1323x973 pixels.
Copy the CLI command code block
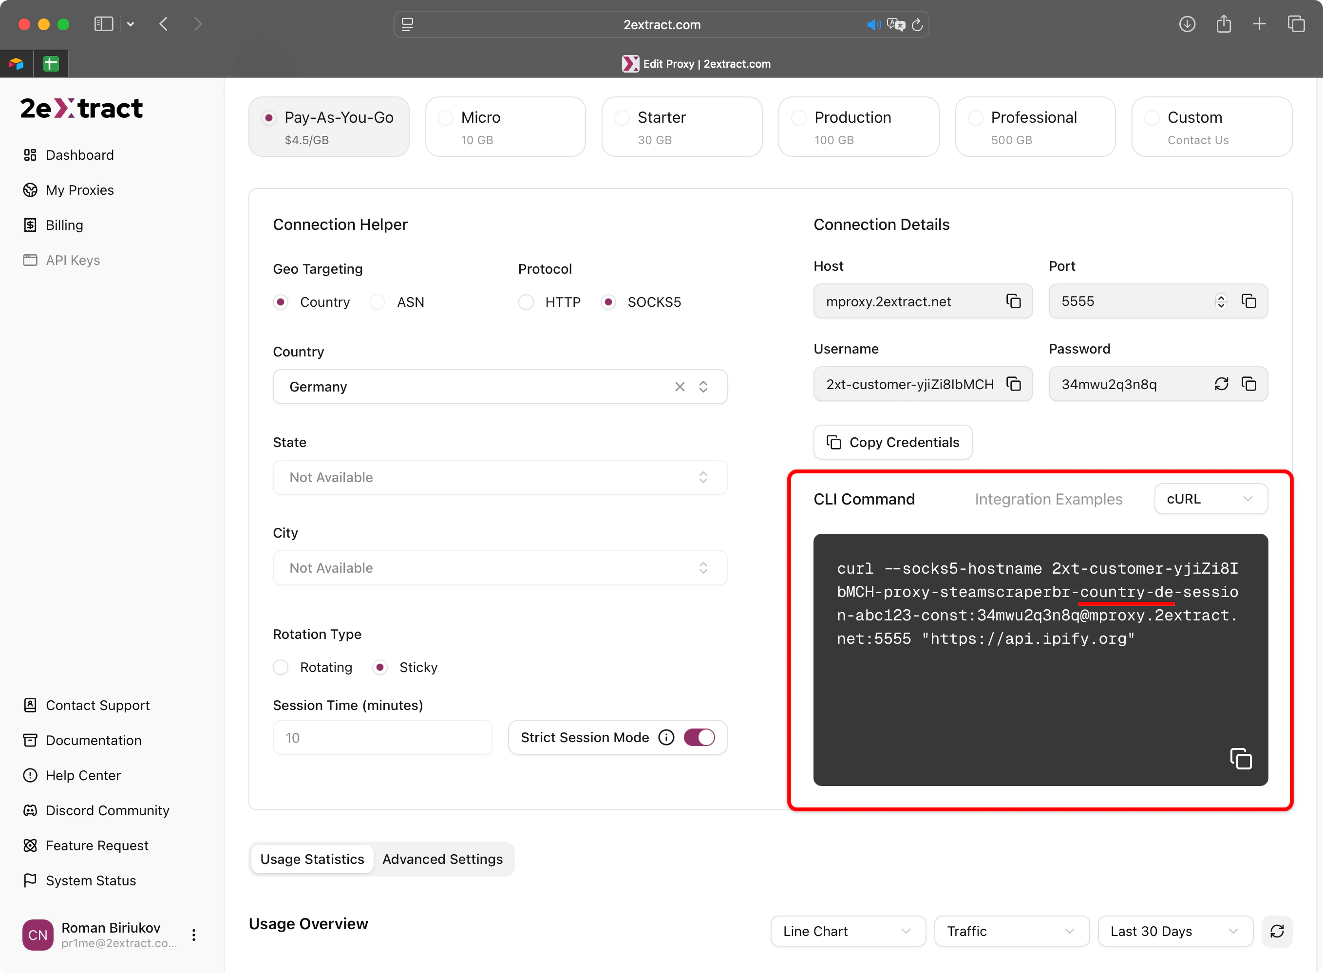[1241, 759]
